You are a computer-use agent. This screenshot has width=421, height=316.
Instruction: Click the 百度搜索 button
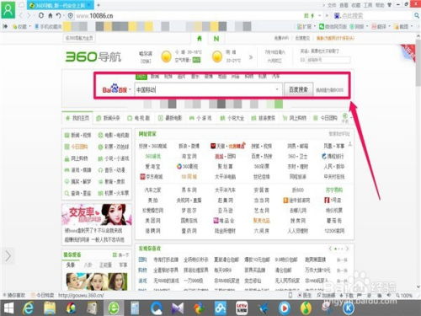298,89
